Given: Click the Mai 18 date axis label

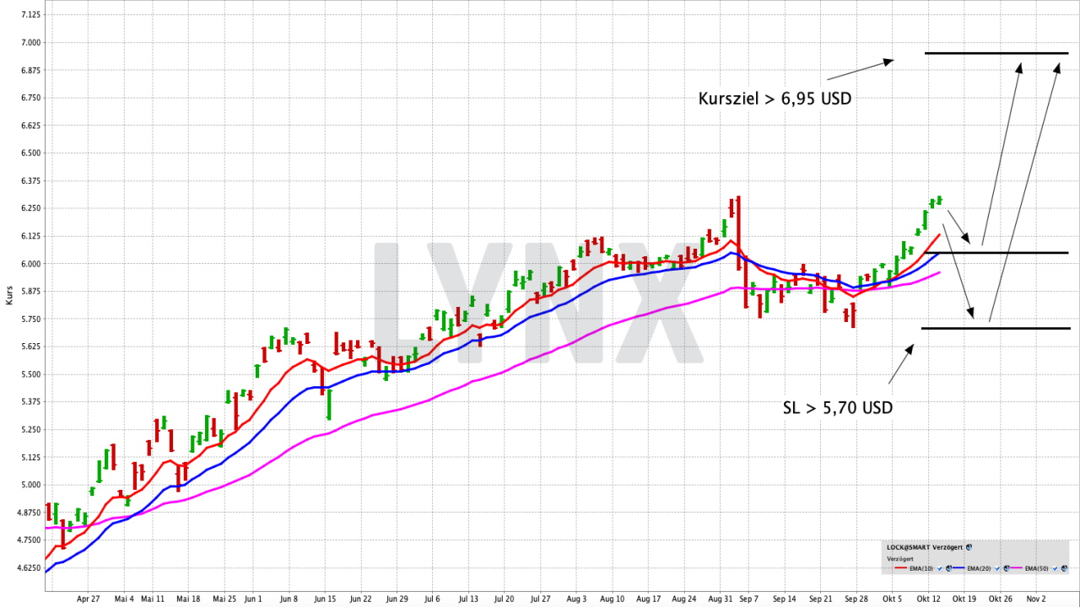Looking at the screenshot, I should (188, 599).
